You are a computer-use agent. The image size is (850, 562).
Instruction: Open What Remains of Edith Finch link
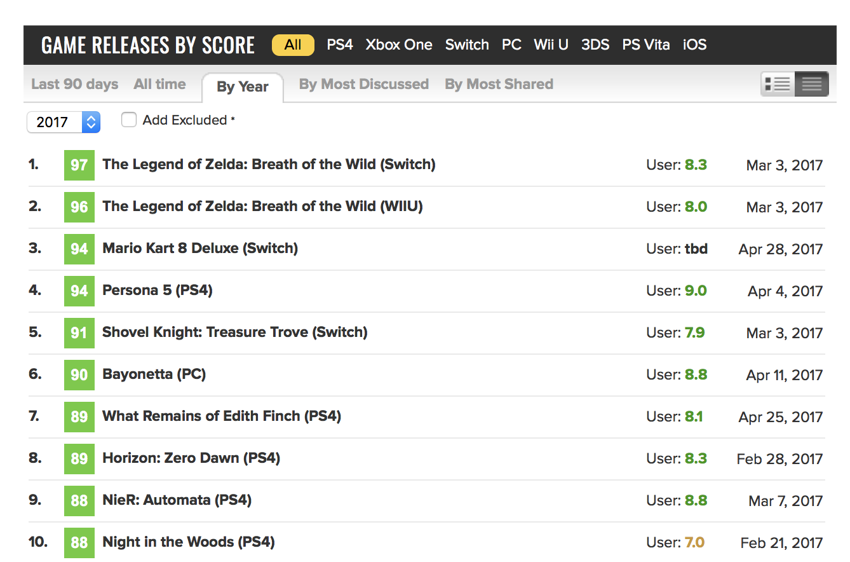click(222, 416)
